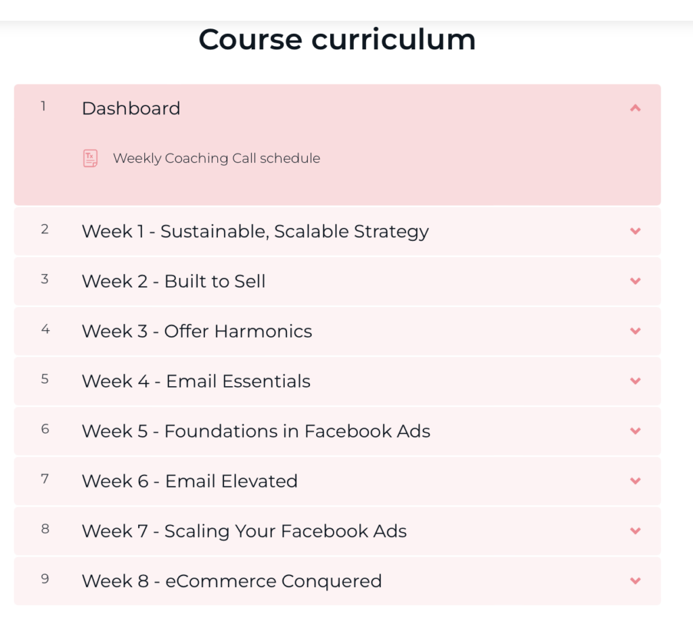Open Week 5 - Foundations in Facebook Ads
Screen dimensions: 693x631
[x=256, y=431]
